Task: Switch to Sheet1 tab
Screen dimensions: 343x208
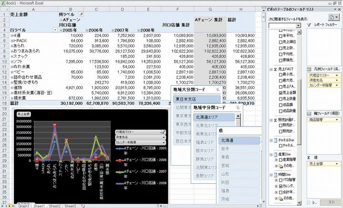Action: point(39,206)
